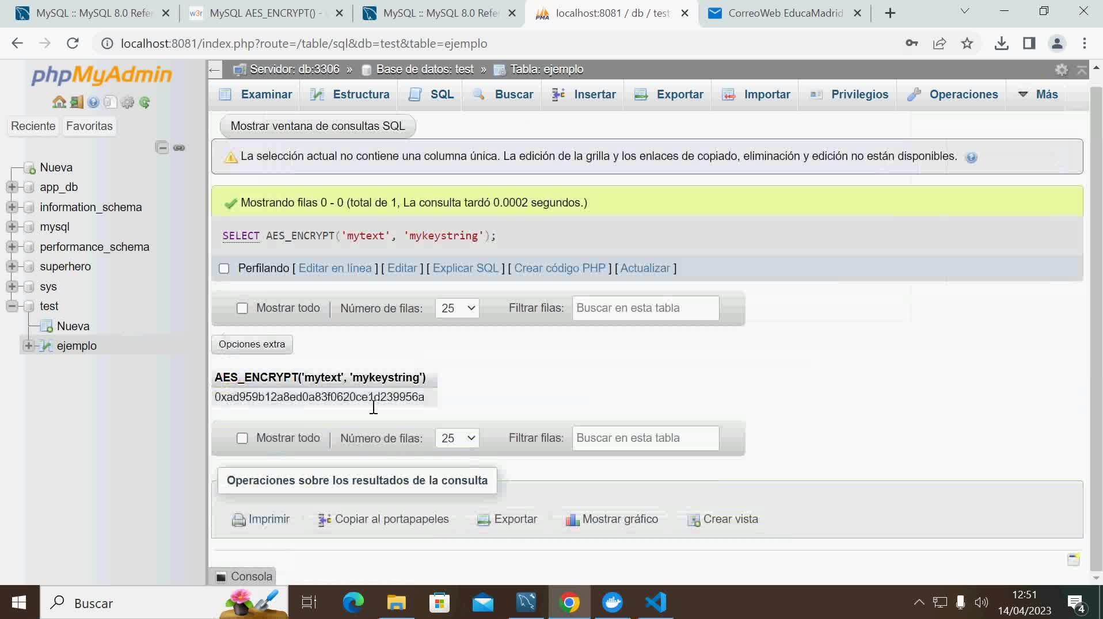Viewport: 1103px width, 619px height.
Task: Click Mostrar gráfico link
Action: (x=611, y=519)
